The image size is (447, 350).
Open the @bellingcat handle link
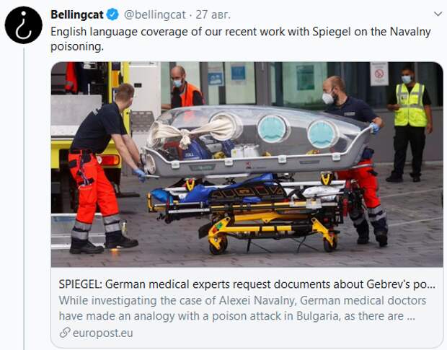click(x=155, y=15)
